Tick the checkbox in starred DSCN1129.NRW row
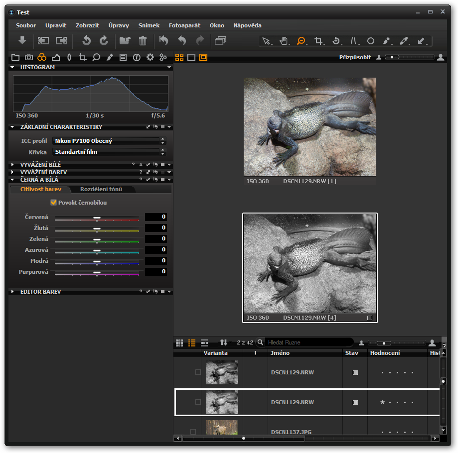 198,402
